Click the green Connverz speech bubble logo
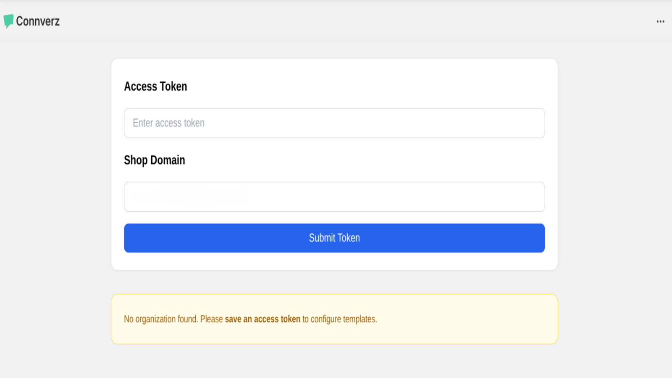The image size is (672, 378). click(x=8, y=21)
